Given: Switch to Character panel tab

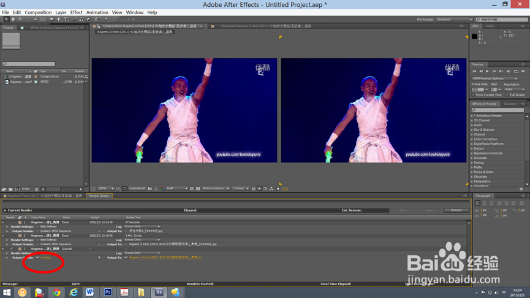Looking at the screenshot, I should (510, 104).
